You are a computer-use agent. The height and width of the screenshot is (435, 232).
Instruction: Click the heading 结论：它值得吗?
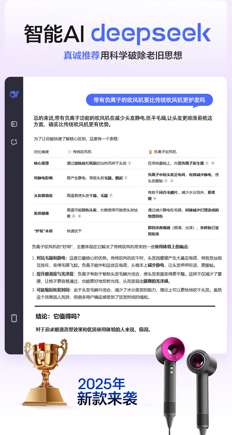coord(58,316)
